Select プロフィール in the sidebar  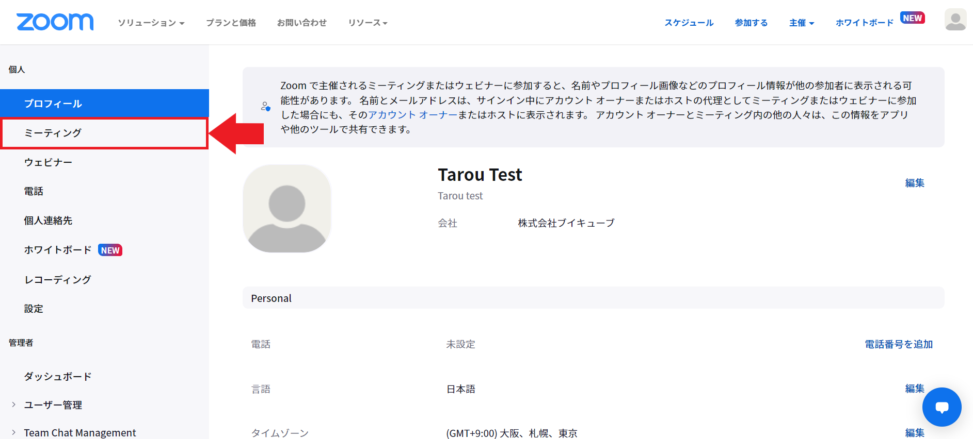click(104, 104)
